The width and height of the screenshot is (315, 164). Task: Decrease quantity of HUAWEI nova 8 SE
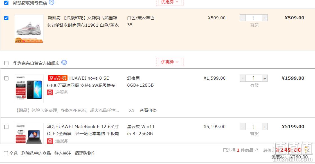pos(242,78)
